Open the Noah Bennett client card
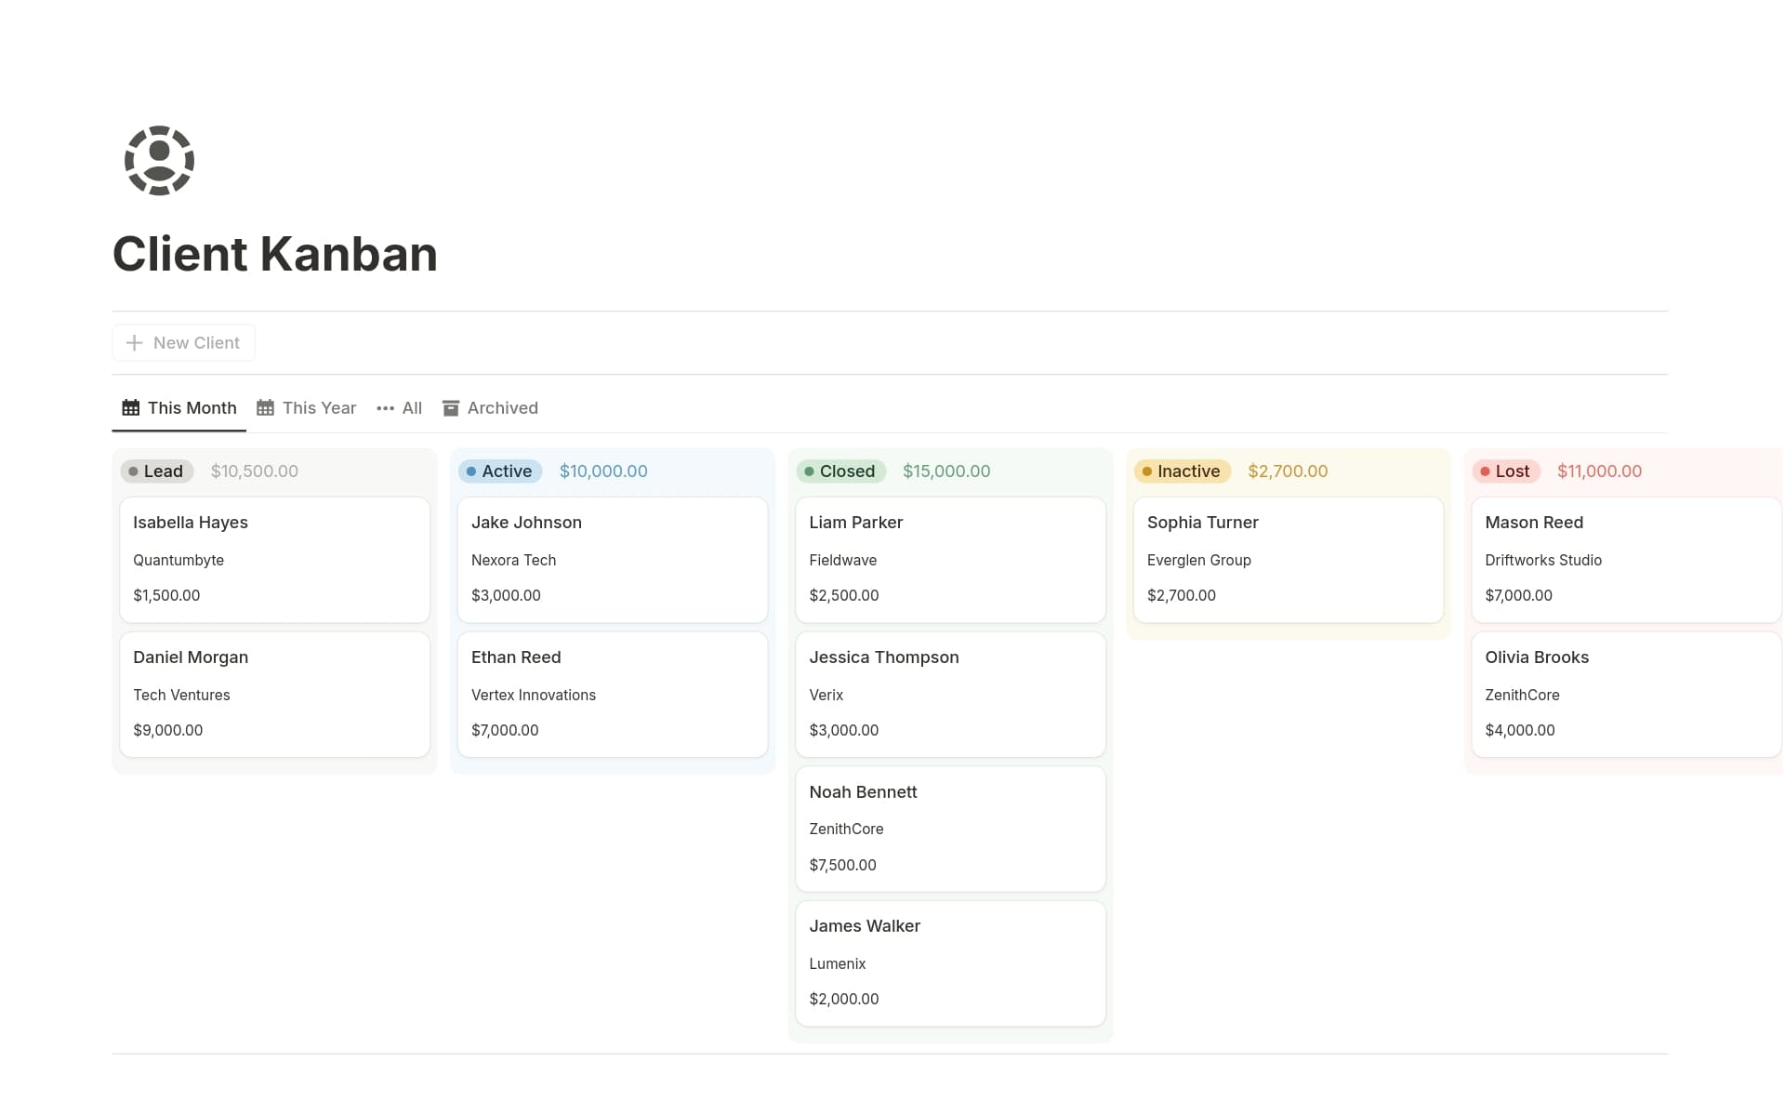 (949, 828)
